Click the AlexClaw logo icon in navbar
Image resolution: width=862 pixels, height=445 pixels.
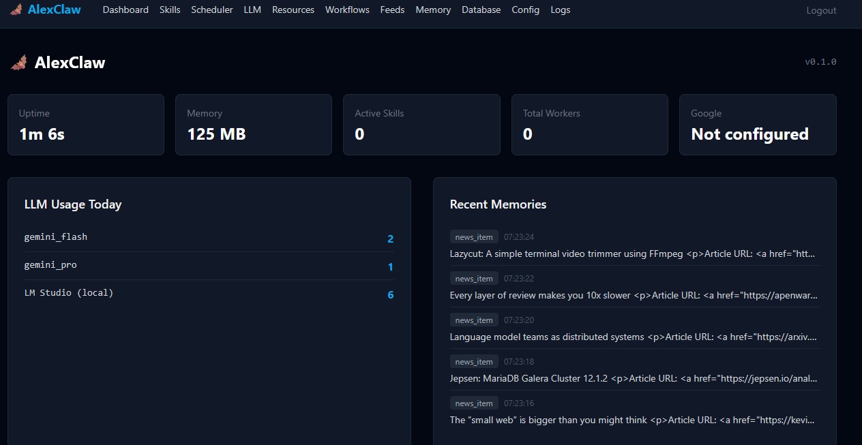[16, 10]
